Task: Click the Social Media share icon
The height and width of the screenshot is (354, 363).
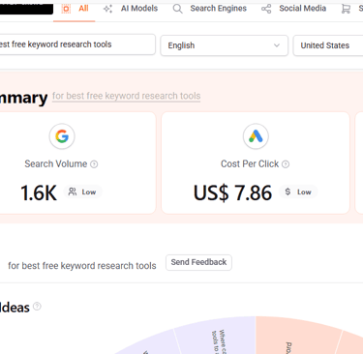Action: pyautogui.click(x=266, y=9)
